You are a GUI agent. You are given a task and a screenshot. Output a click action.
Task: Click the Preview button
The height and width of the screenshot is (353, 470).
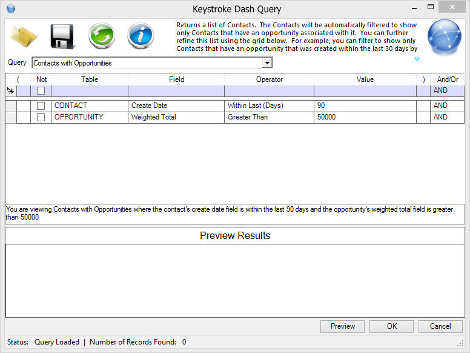tap(343, 326)
